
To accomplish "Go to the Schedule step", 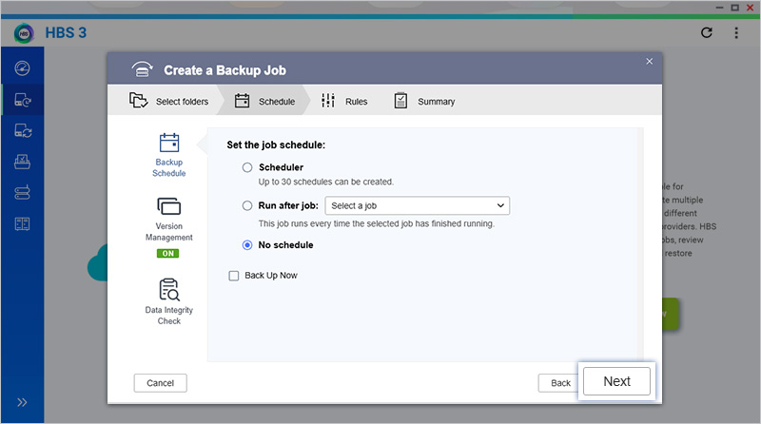I will click(x=264, y=101).
